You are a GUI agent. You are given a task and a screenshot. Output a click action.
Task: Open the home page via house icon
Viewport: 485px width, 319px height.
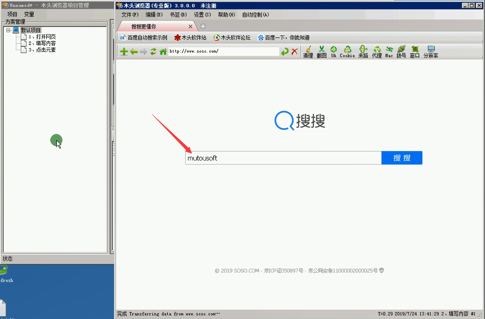tap(163, 52)
